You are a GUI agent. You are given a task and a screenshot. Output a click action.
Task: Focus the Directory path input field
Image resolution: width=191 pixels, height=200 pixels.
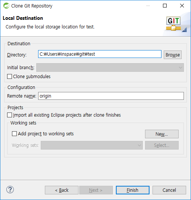click(100, 54)
